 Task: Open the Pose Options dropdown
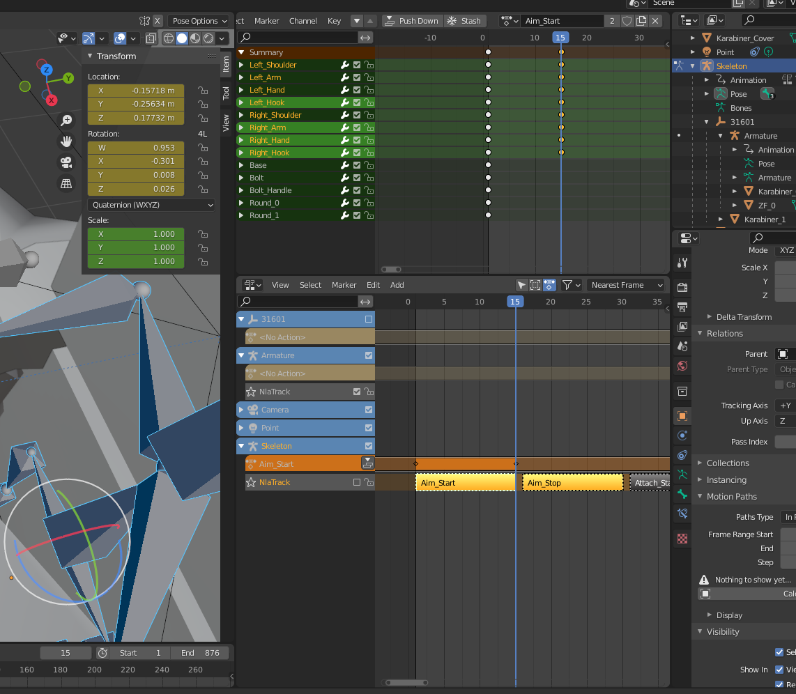tap(198, 20)
